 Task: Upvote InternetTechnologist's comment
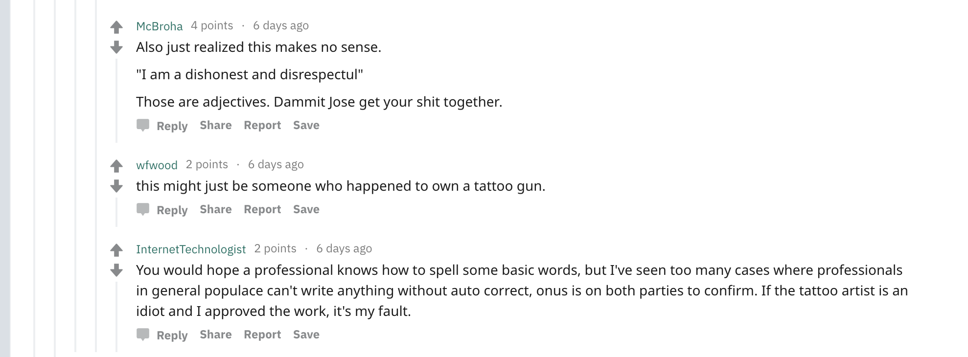click(x=116, y=250)
